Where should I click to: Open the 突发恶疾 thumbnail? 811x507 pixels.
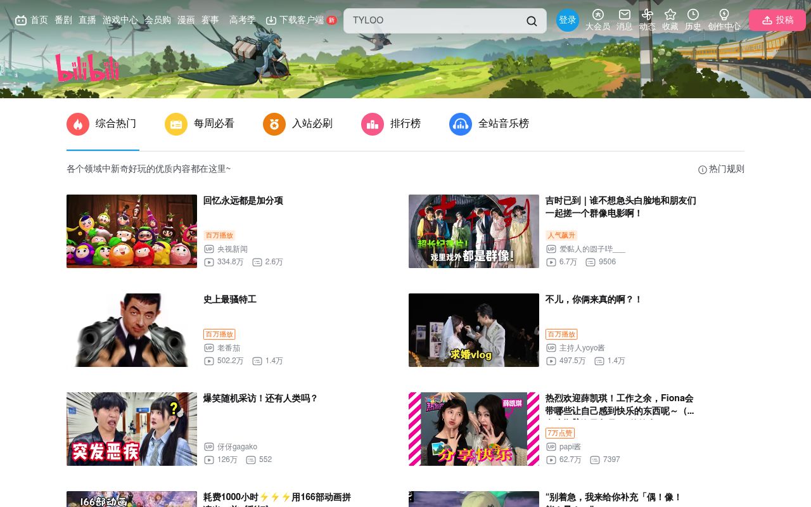pos(132,429)
